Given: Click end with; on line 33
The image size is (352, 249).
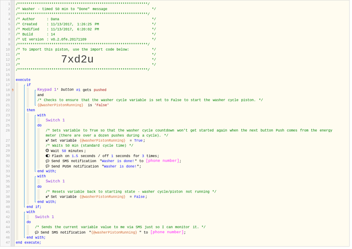Looking at the screenshot, I should tap(47, 171).
